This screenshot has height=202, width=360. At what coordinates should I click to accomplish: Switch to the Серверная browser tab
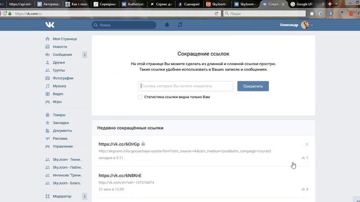[105, 4]
